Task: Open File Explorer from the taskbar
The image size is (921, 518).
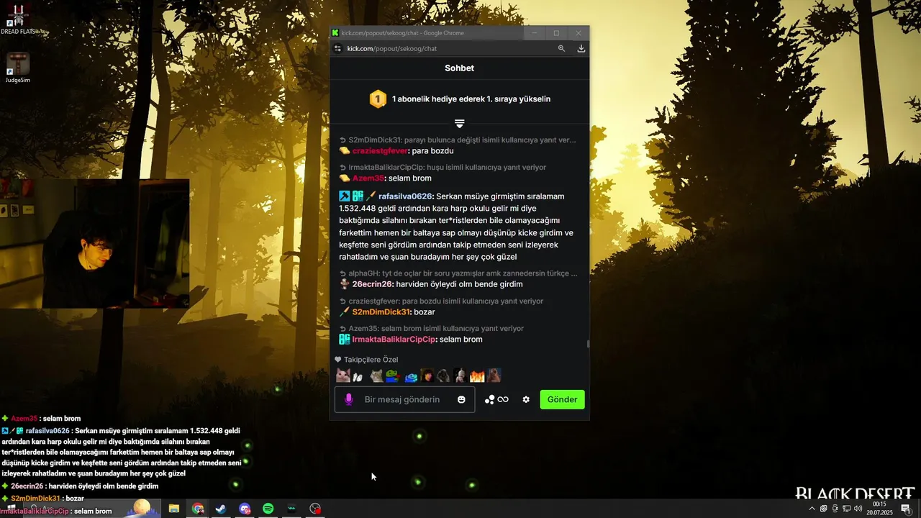Action: [174, 509]
